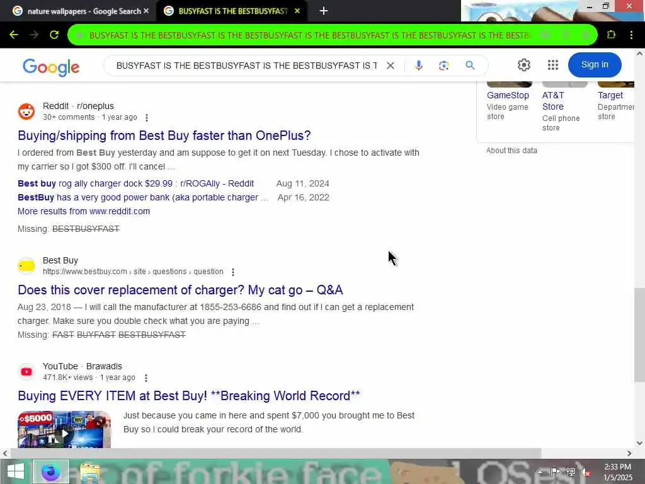The image size is (645, 484).
Task: Click the Reddit · r/oneplus source label
Action: [78, 106]
